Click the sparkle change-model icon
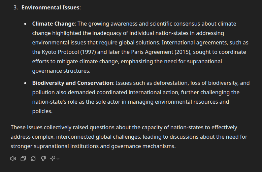The image size is (262, 172). [x=53, y=159]
